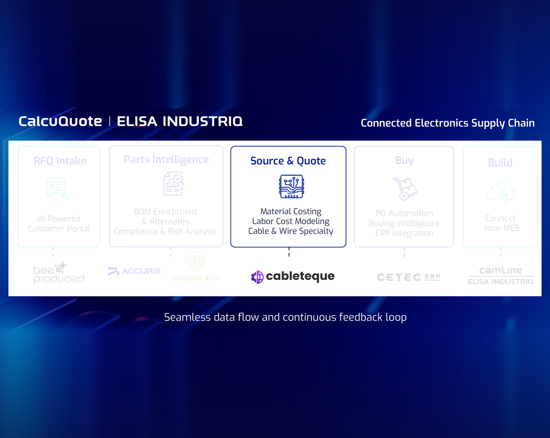550x438 pixels.
Task: Click the 'AI-Powered Customer Portal' text
Action: [59, 223]
